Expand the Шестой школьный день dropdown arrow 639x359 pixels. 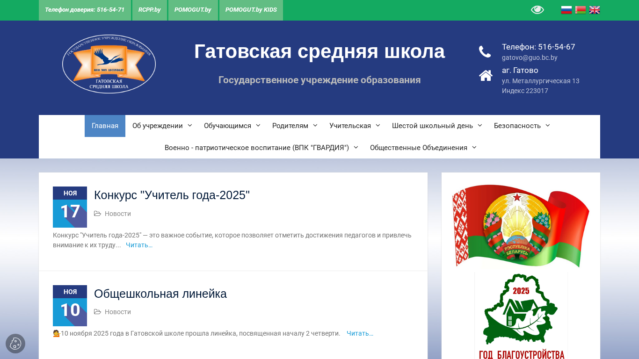(x=480, y=125)
